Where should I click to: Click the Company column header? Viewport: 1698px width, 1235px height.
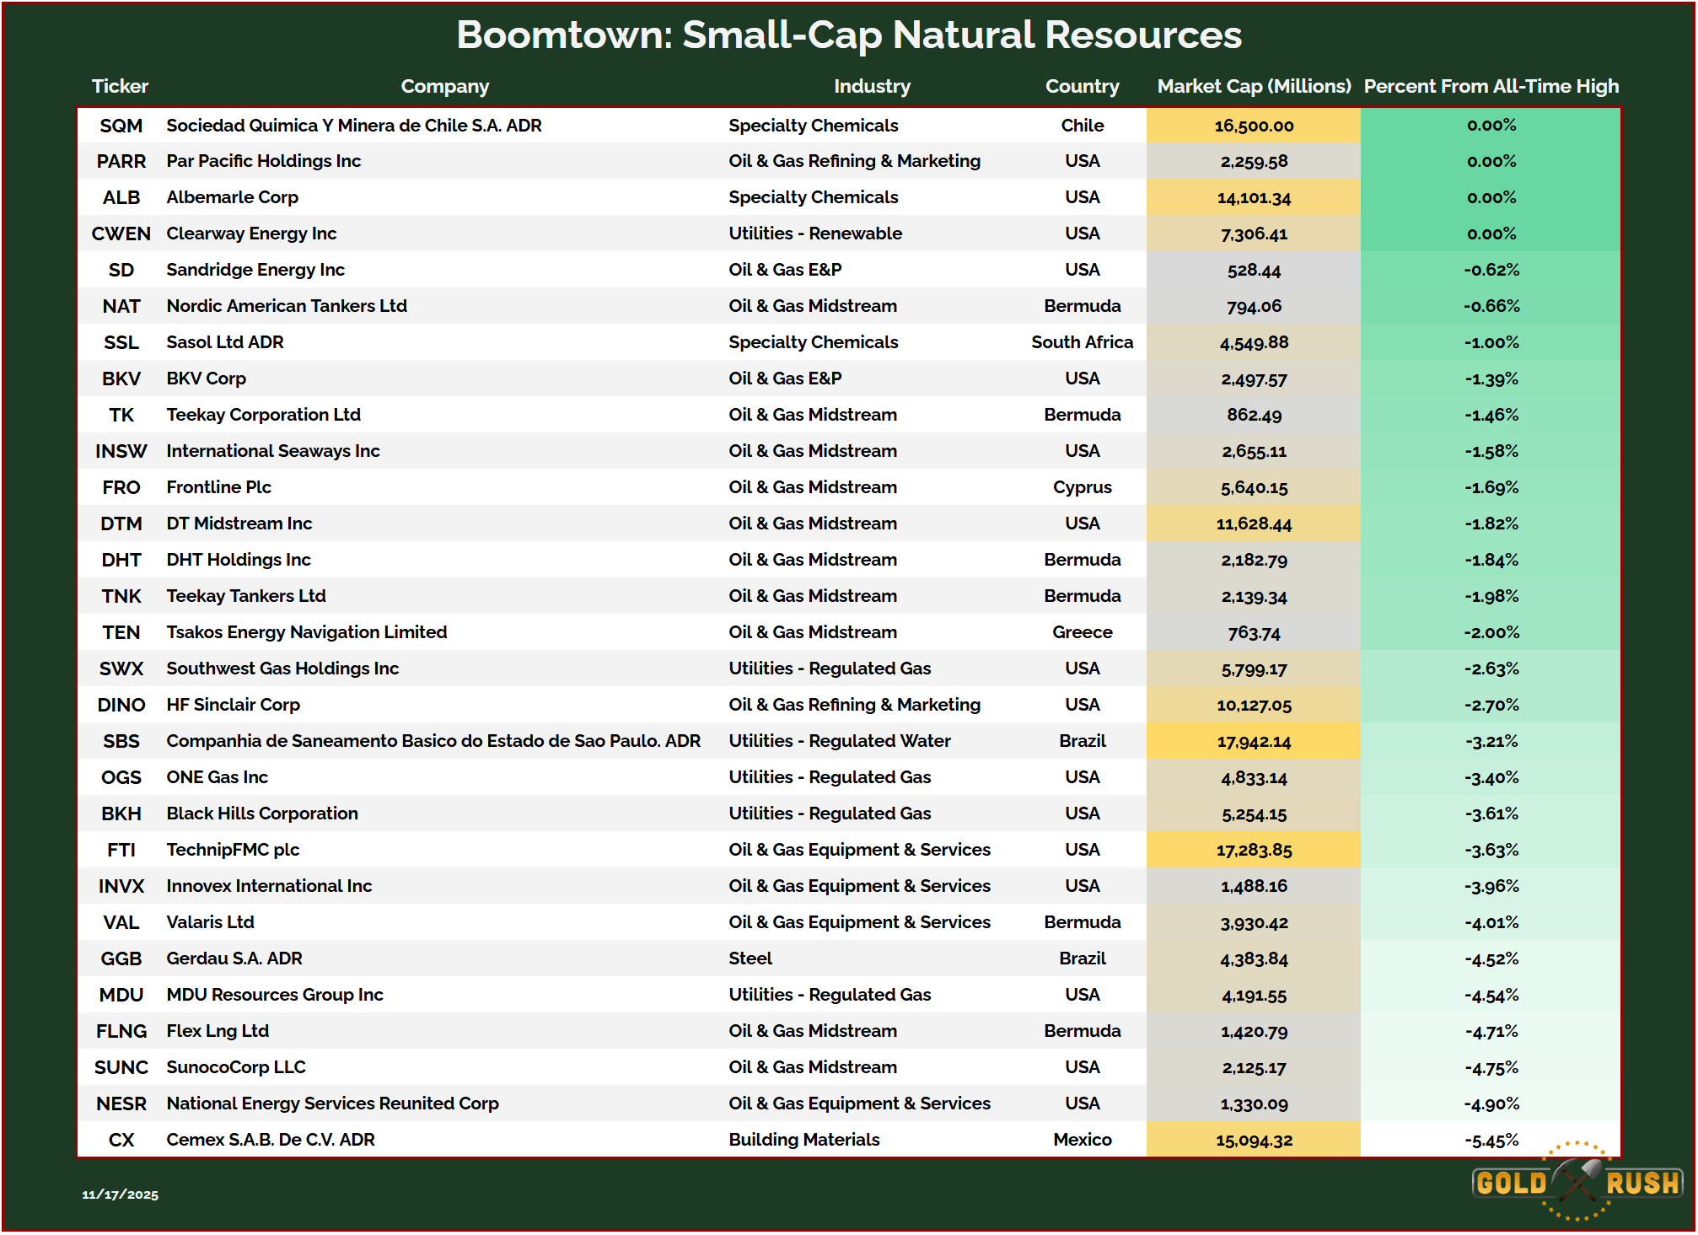(x=444, y=86)
